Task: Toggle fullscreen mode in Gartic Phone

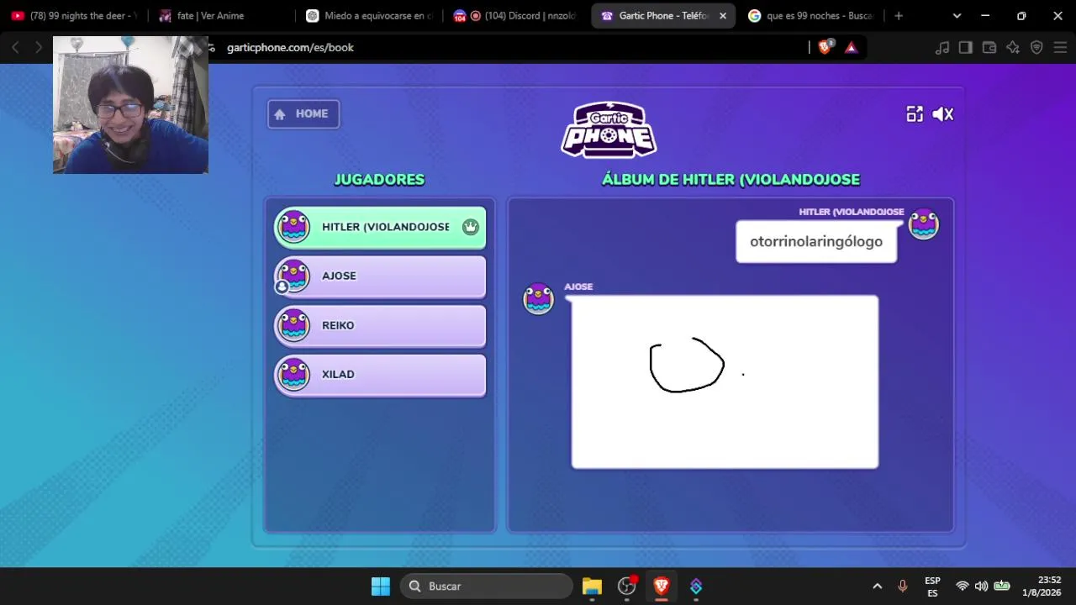Action: pyautogui.click(x=915, y=114)
